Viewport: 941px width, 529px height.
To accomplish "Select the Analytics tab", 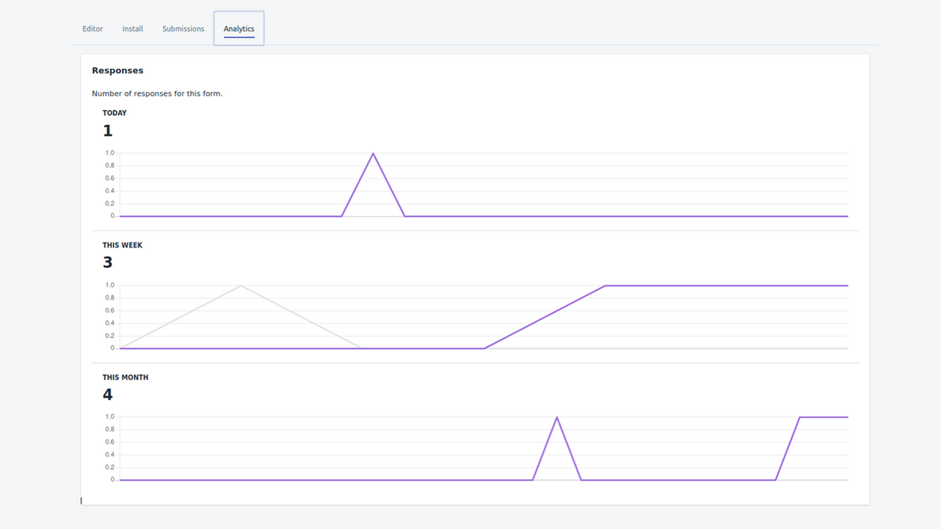I will pos(239,29).
